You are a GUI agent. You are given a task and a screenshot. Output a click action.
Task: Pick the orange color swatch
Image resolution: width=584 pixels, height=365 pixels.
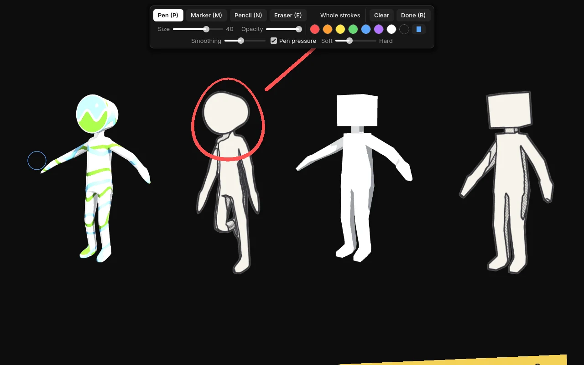328,29
